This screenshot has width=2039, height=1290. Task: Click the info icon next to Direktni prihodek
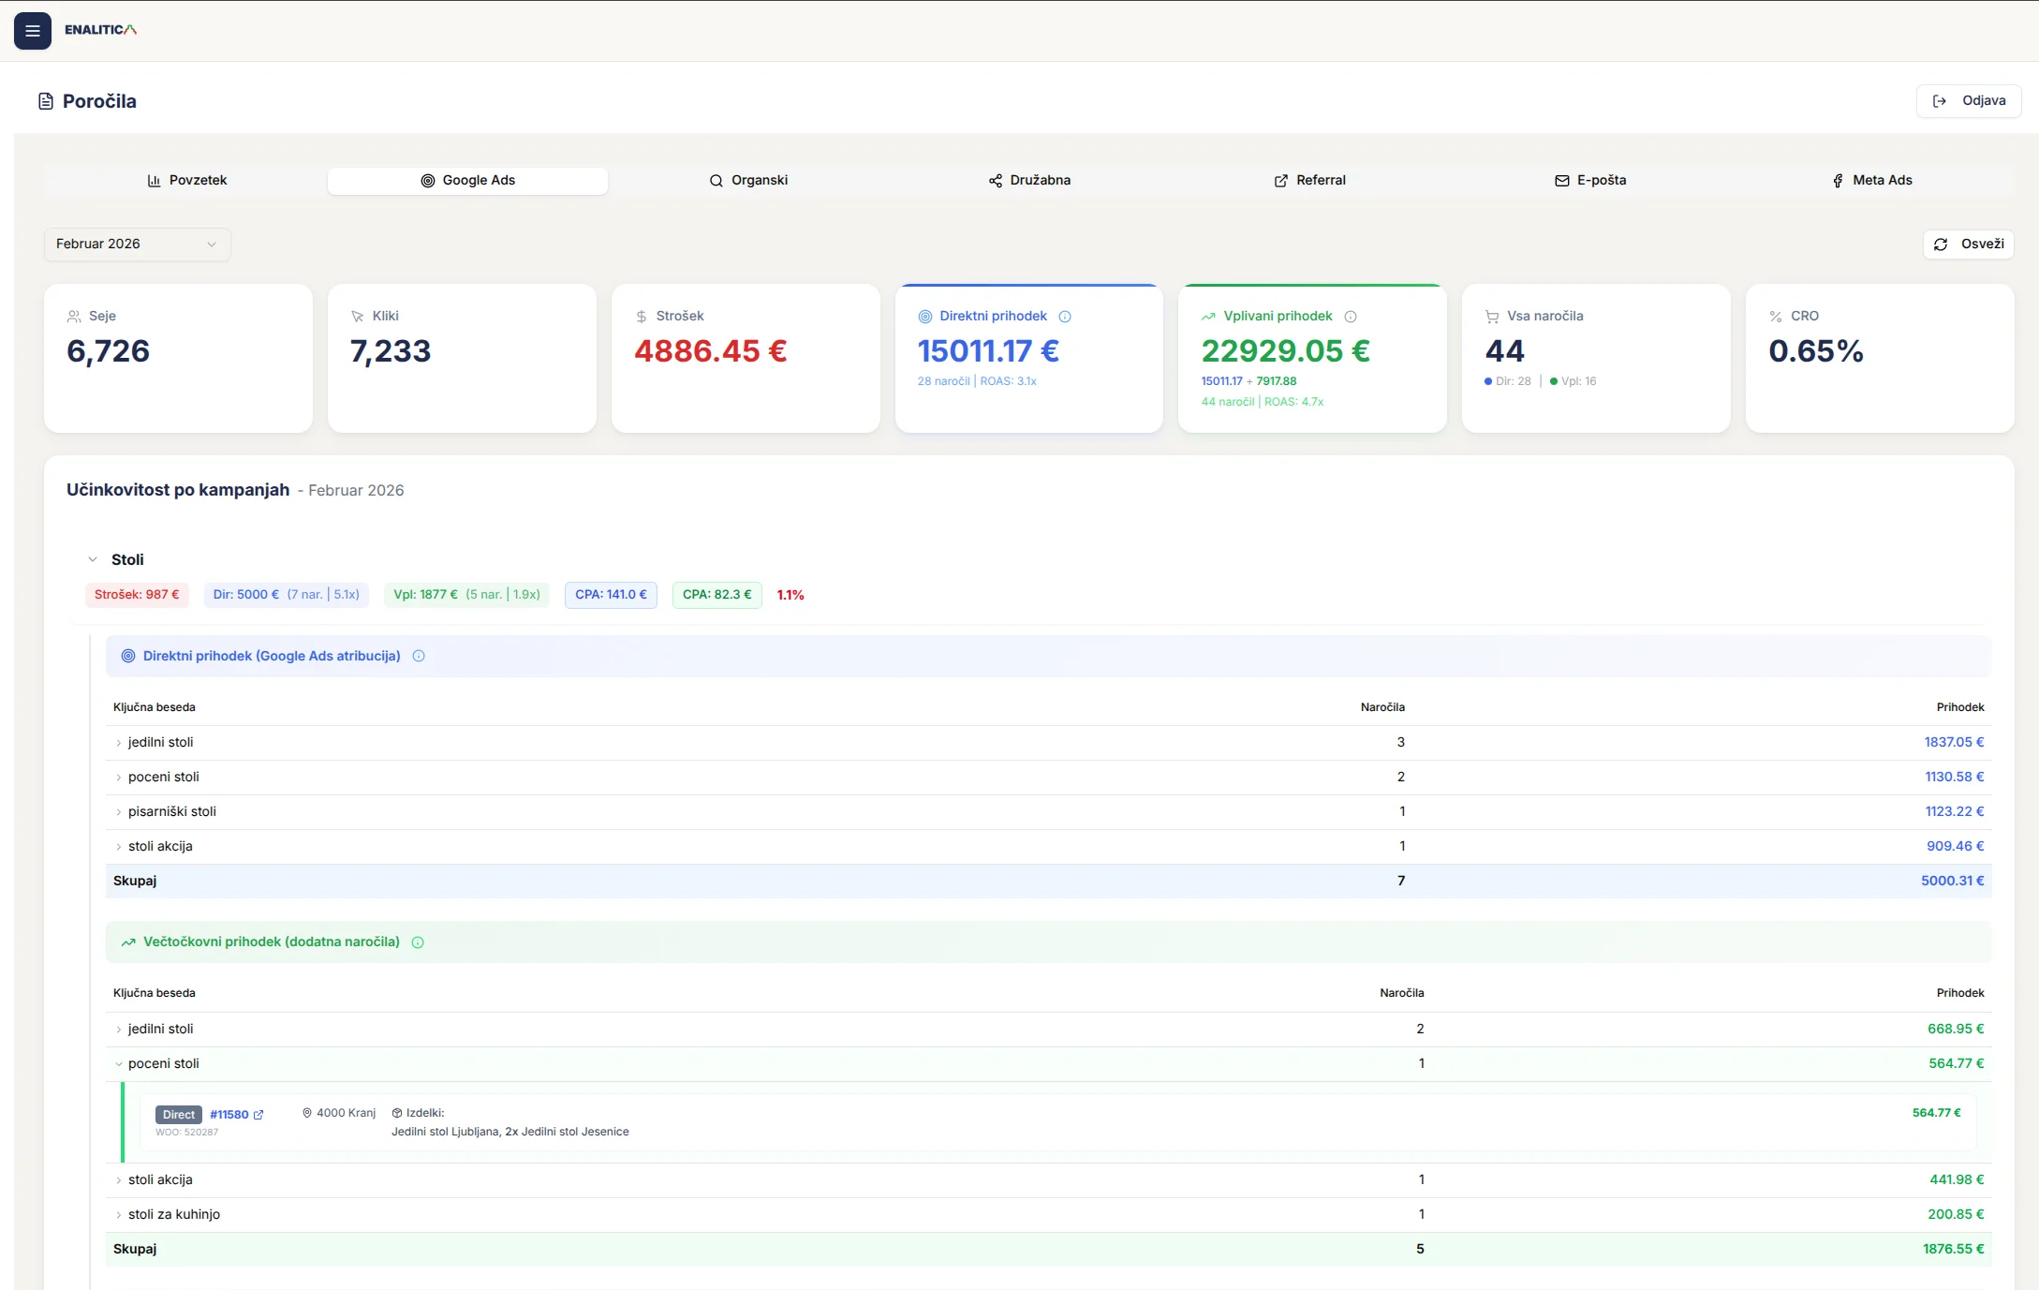point(1066,317)
